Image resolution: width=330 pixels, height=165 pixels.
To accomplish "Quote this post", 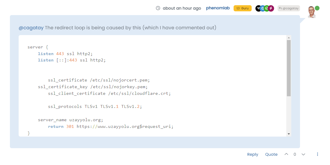I will tap(271, 154).
